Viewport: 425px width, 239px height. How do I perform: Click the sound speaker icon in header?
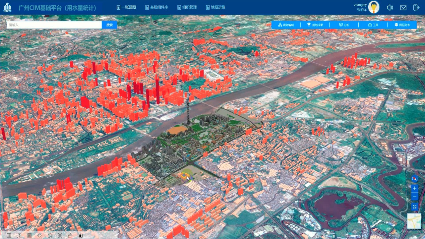click(390, 8)
